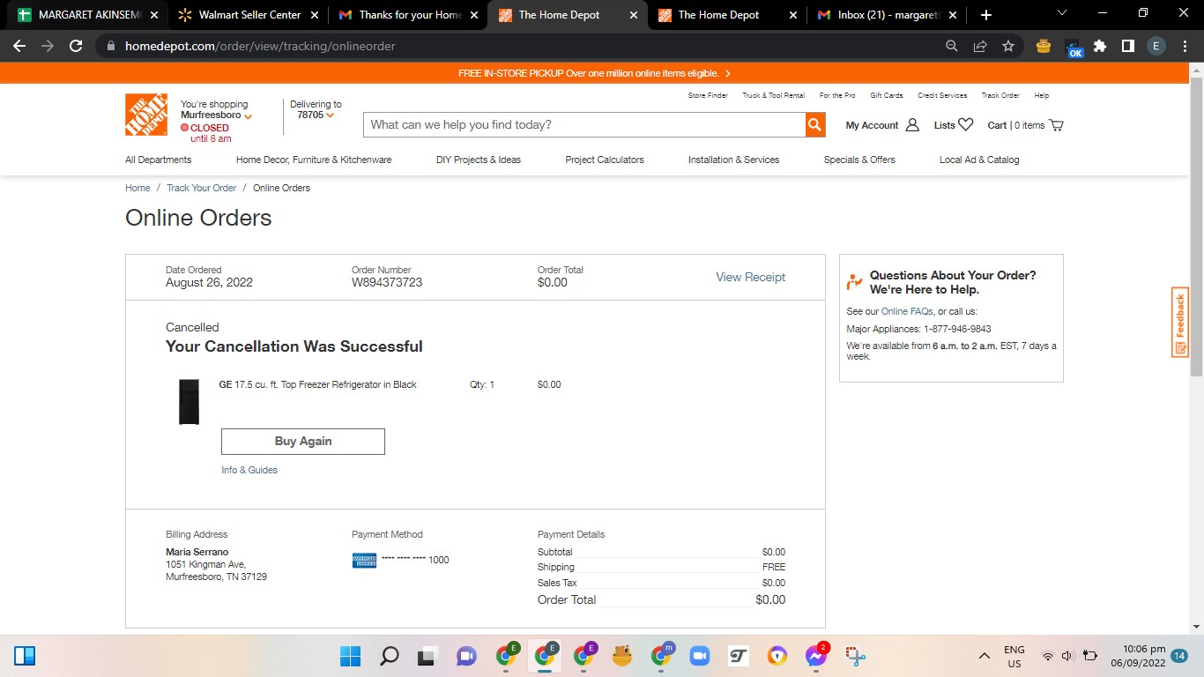The image size is (1204, 677).
Task: Open the View Receipt link
Action: (750, 277)
